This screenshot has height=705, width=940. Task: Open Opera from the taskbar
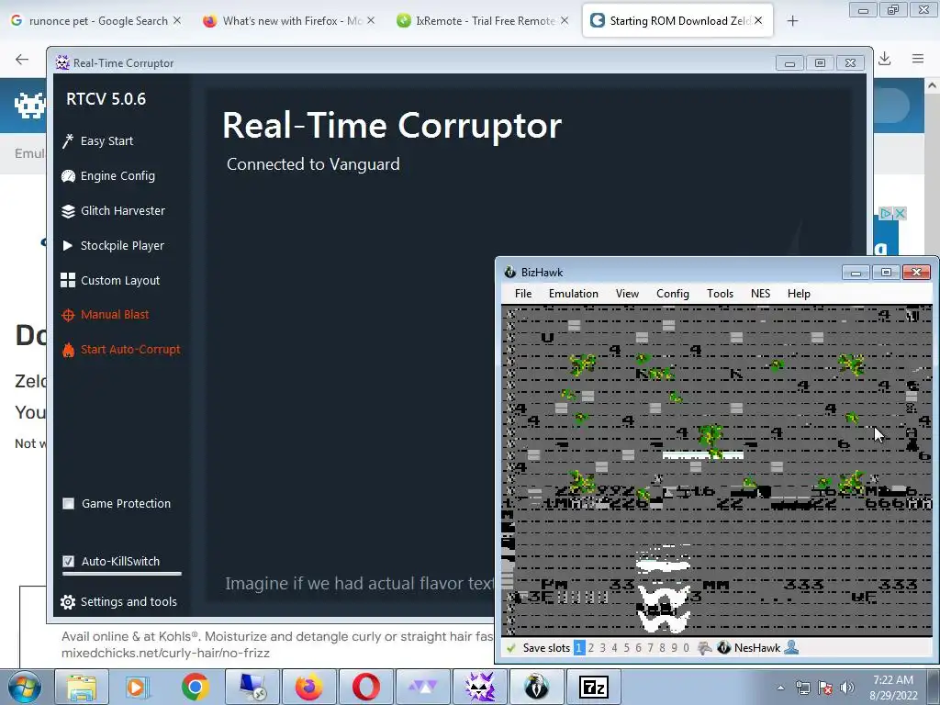point(365,687)
